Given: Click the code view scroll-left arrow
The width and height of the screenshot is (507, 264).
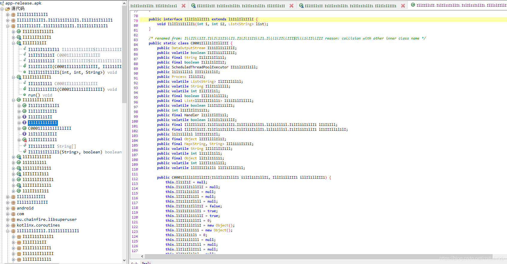Looking at the screenshot, I should [142, 257].
